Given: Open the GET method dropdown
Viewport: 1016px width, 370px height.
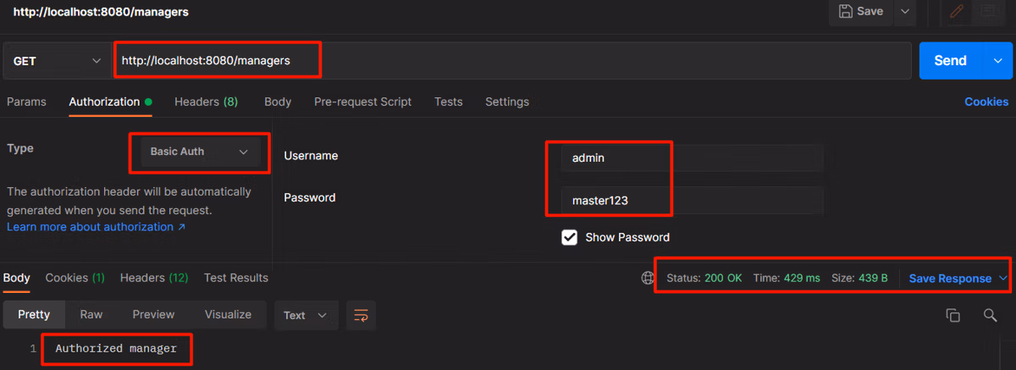Looking at the screenshot, I should 56,61.
